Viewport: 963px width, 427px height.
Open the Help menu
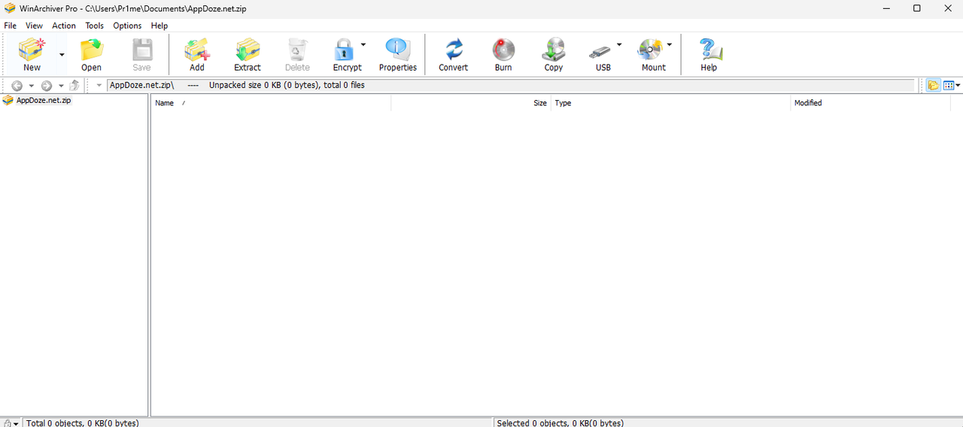[x=159, y=26]
